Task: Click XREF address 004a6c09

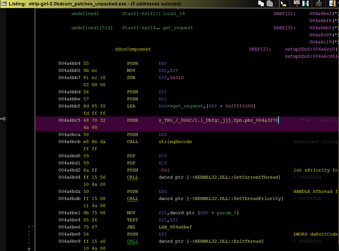Action: point(321,35)
